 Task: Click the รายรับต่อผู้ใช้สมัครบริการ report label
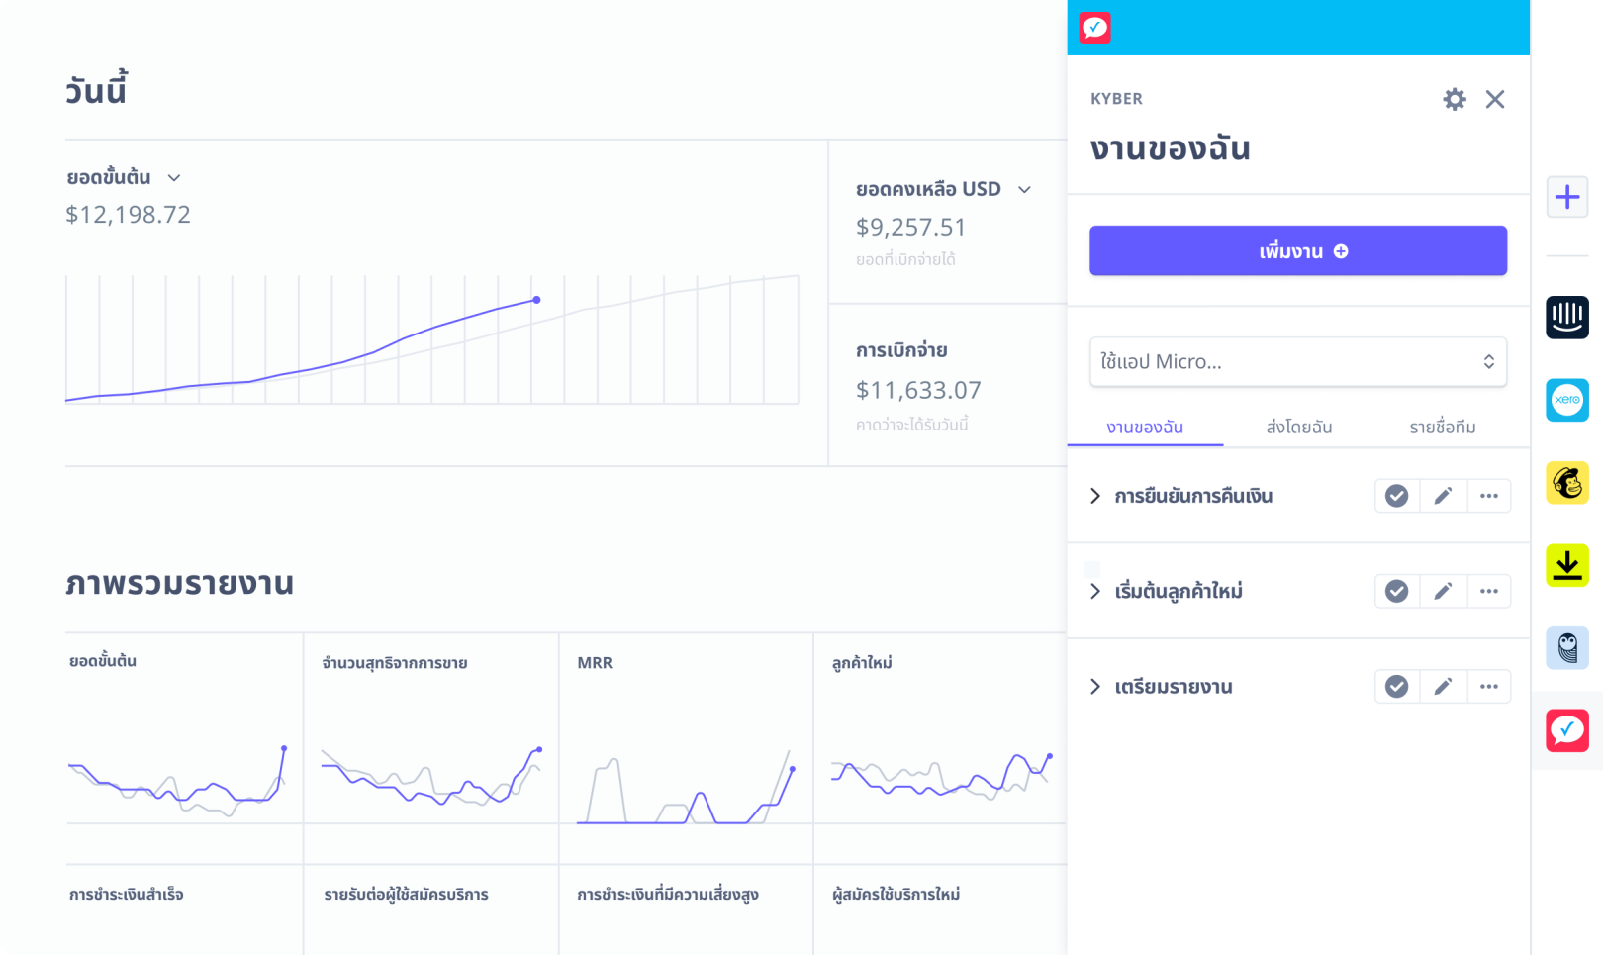pyautogui.click(x=406, y=895)
